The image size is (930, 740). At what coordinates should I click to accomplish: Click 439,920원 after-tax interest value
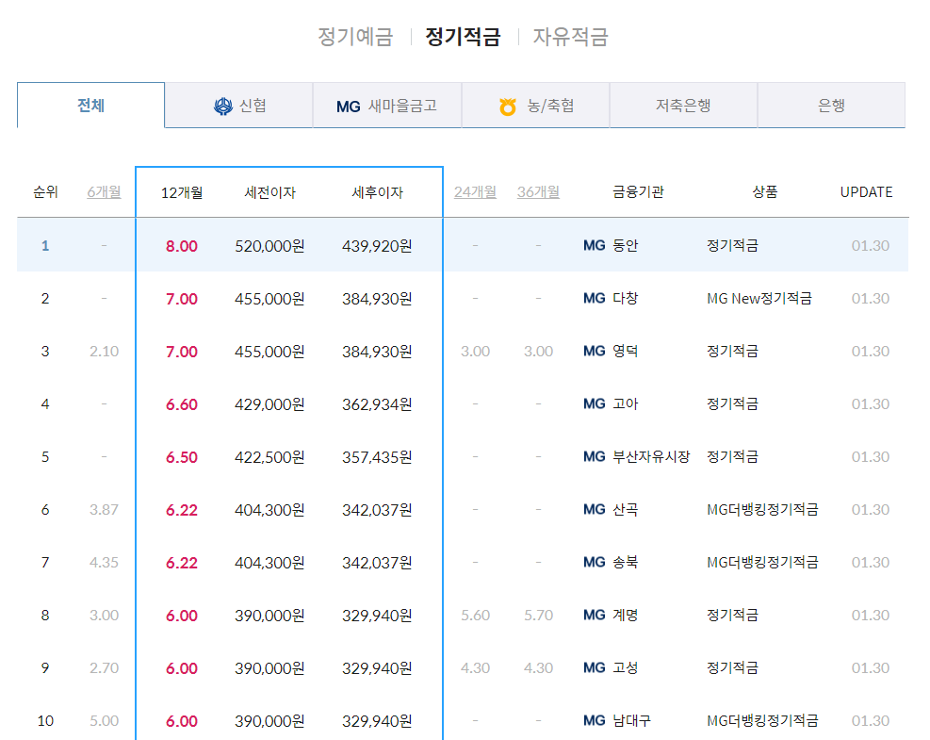(377, 246)
